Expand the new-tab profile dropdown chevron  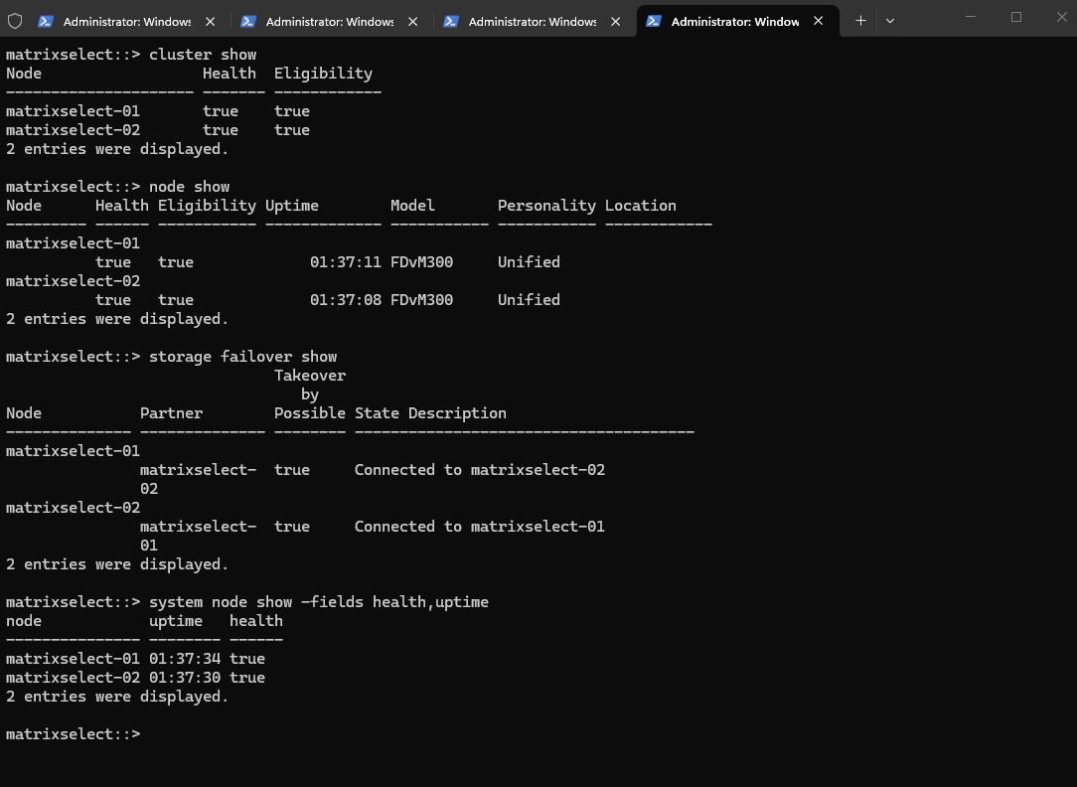tap(890, 20)
